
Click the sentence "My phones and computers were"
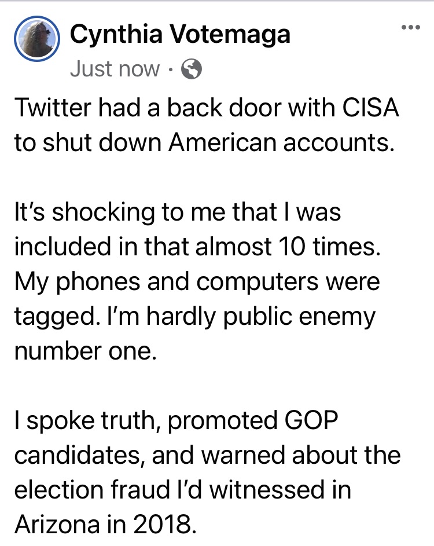(x=197, y=281)
